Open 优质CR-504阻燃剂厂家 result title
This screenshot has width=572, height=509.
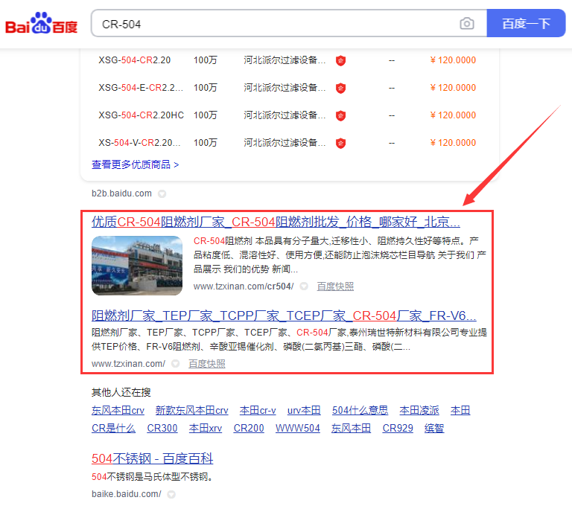pos(276,222)
